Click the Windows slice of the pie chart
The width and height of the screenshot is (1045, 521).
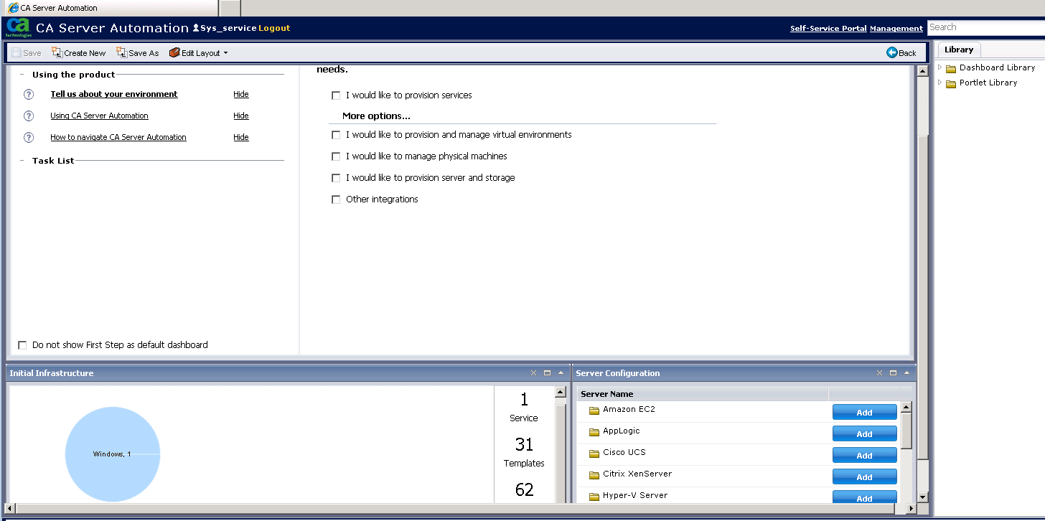point(113,454)
